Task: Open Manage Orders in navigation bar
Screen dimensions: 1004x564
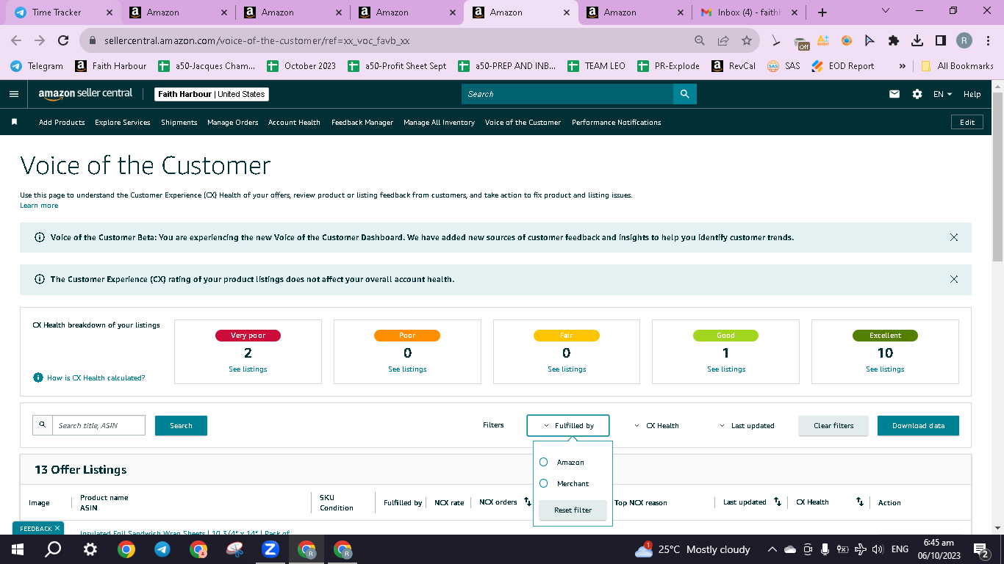Action: (x=233, y=123)
